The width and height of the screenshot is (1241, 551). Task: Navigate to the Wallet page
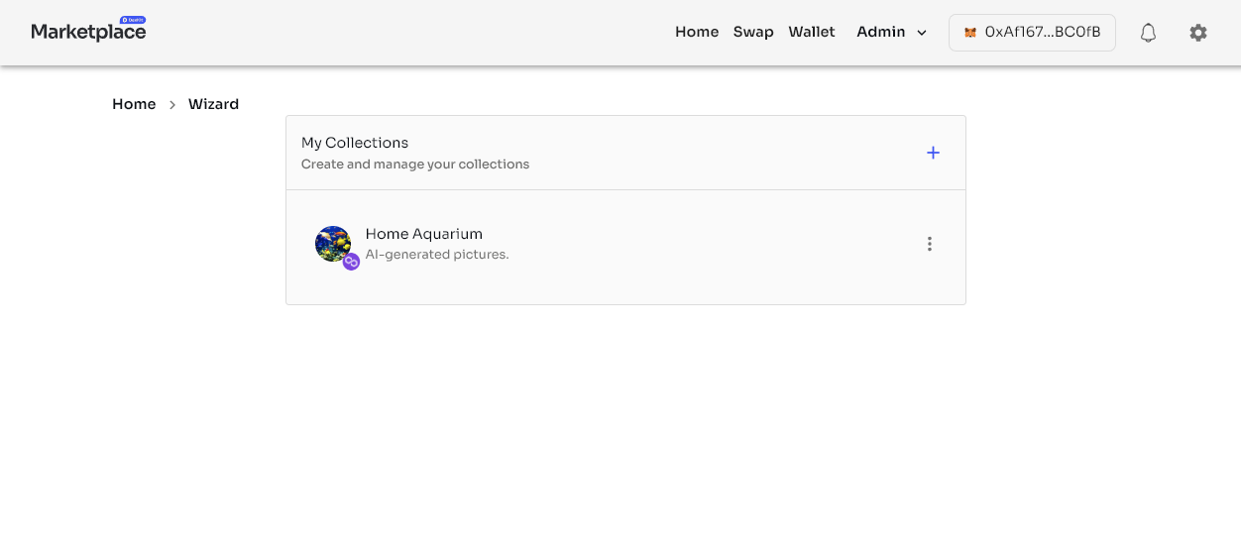pyautogui.click(x=812, y=32)
